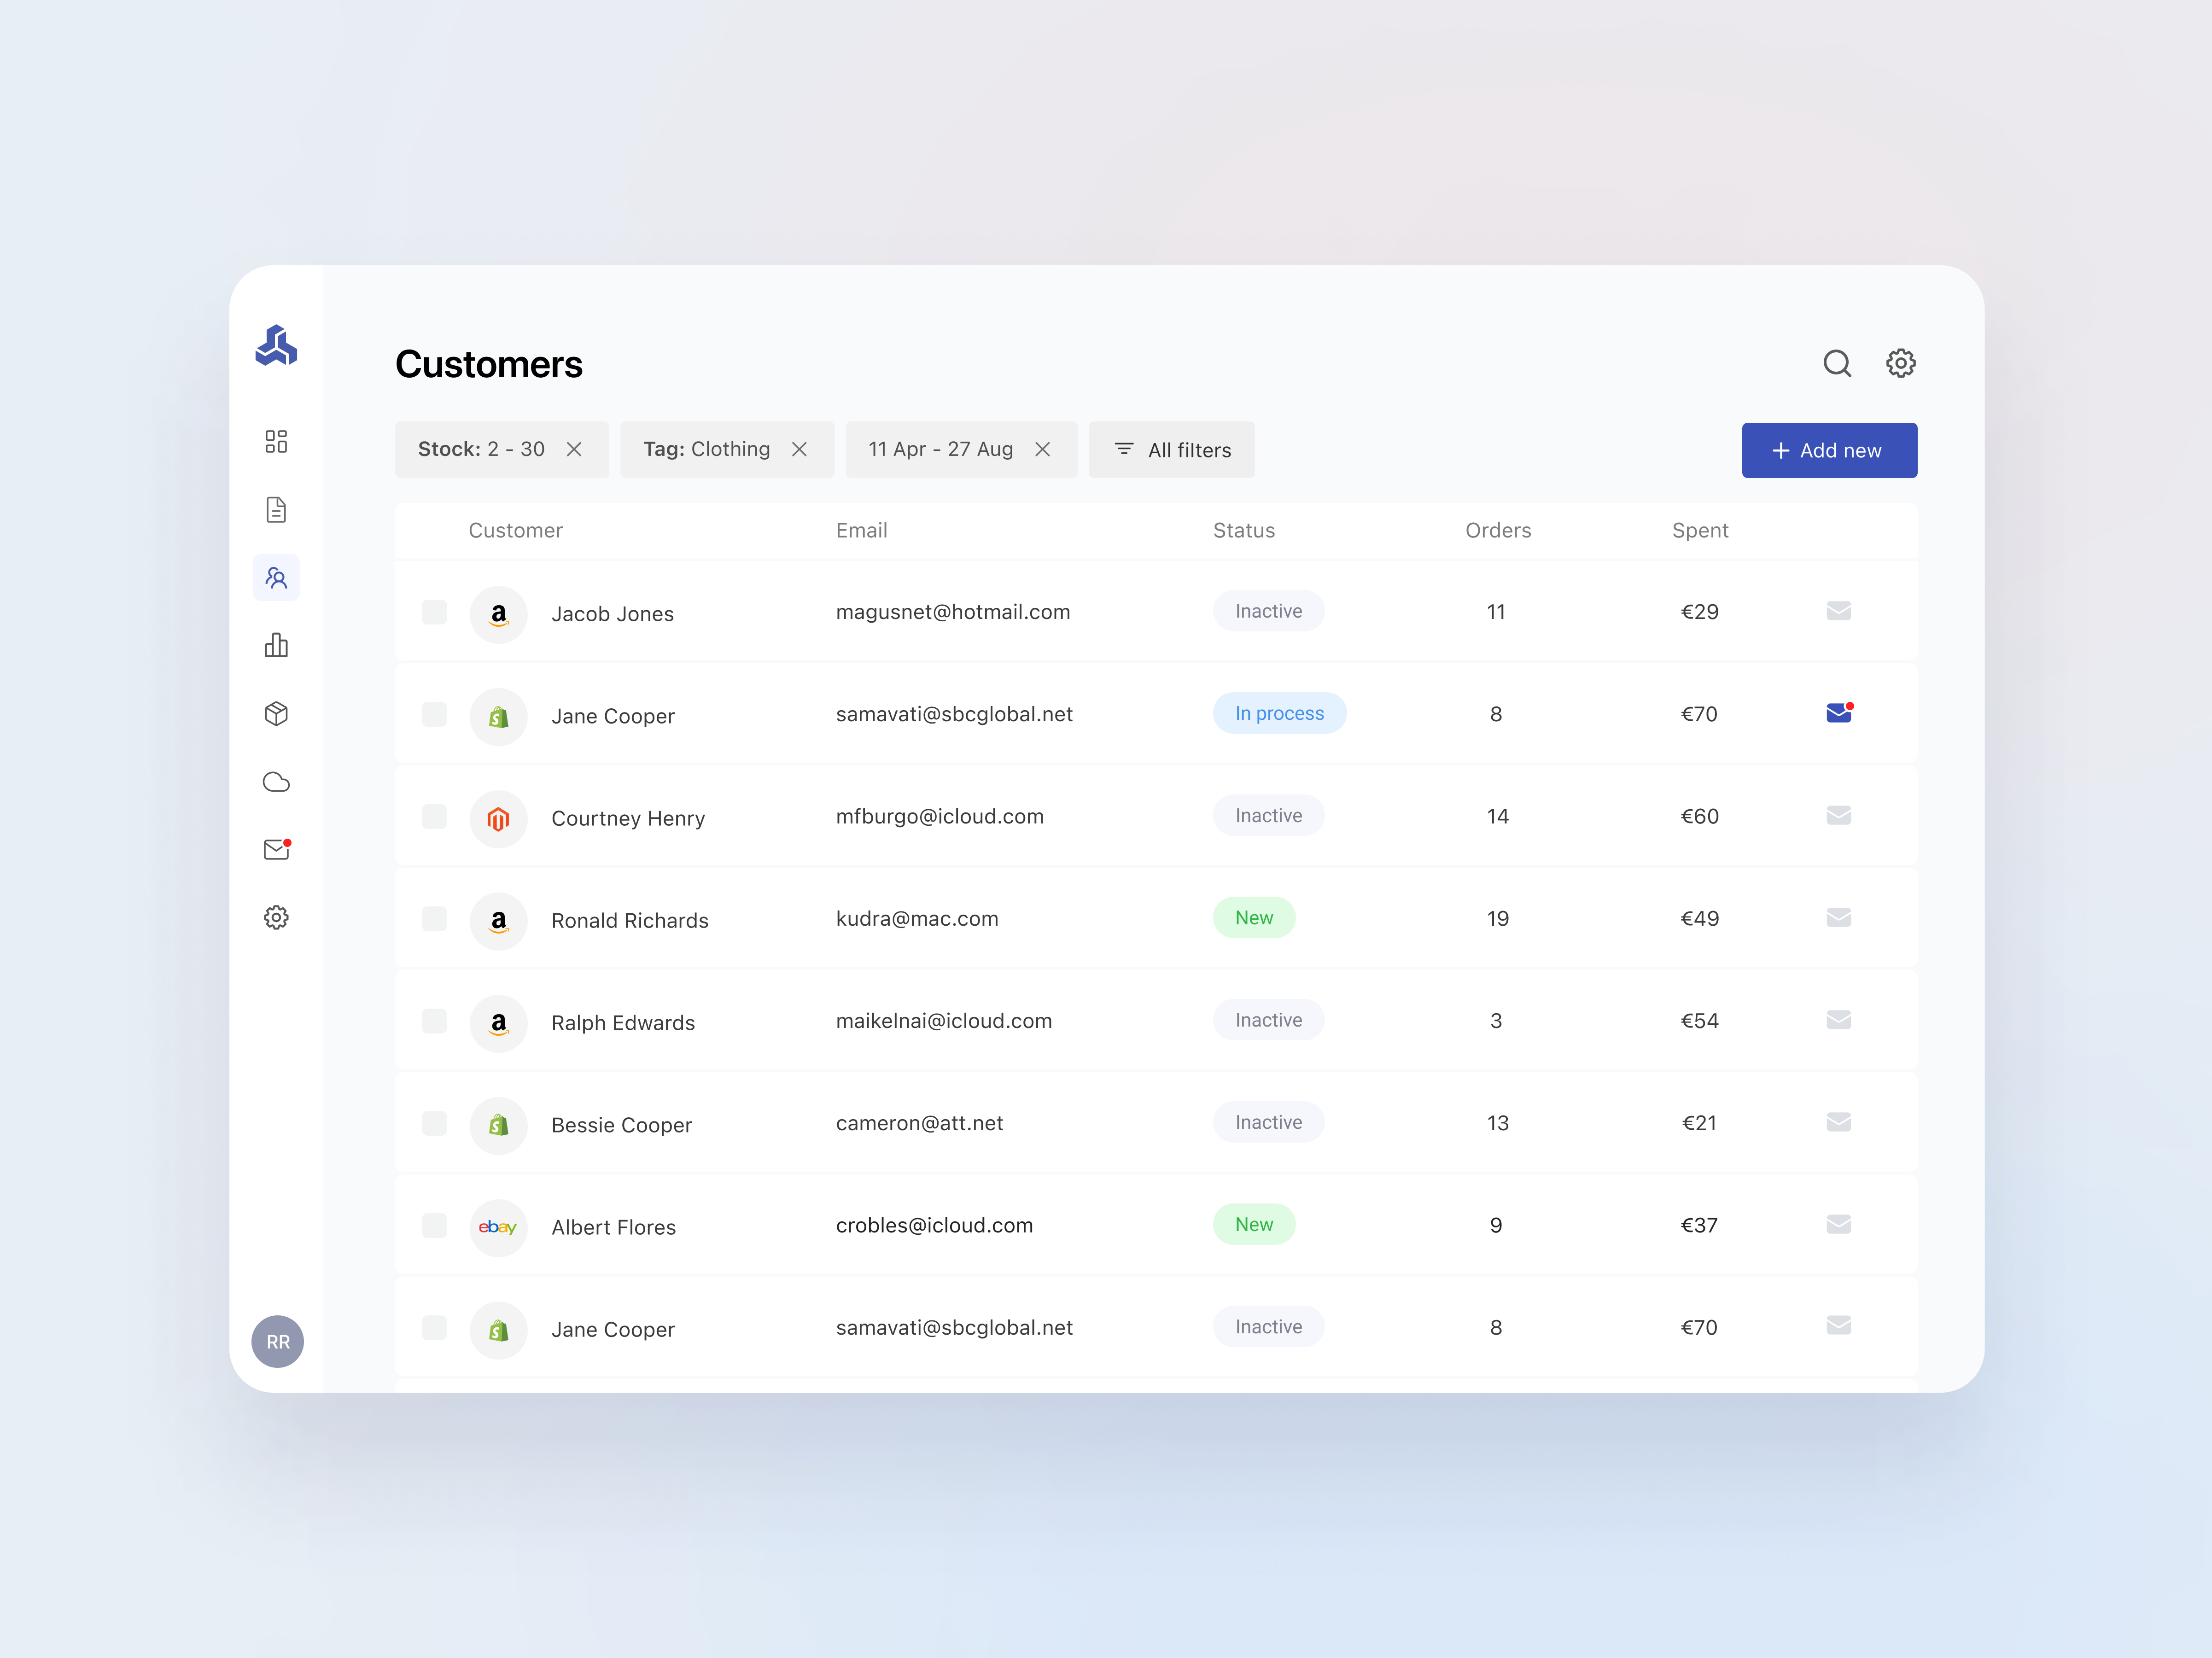Click the Add new button

[1829, 450]
